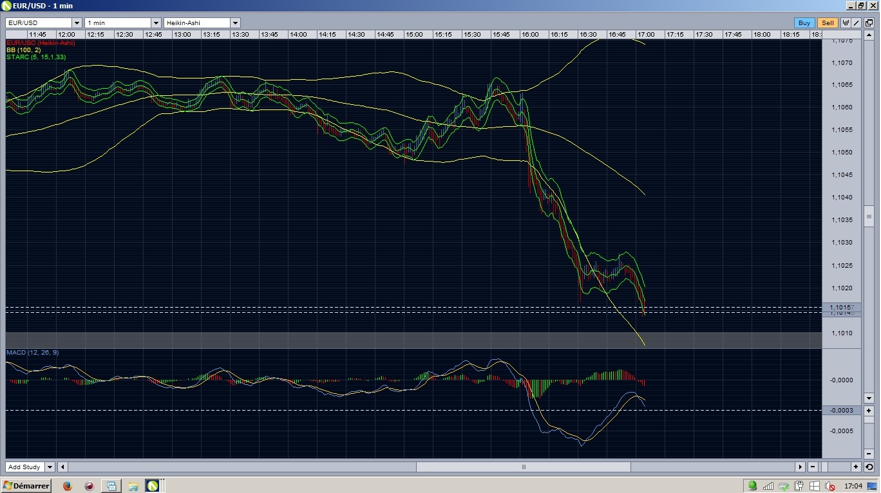Image resolution: width=881 pixels, height=493 pixels.
Task: Click the price axis vertical scrollbar thumb
Action: (869, 217)
